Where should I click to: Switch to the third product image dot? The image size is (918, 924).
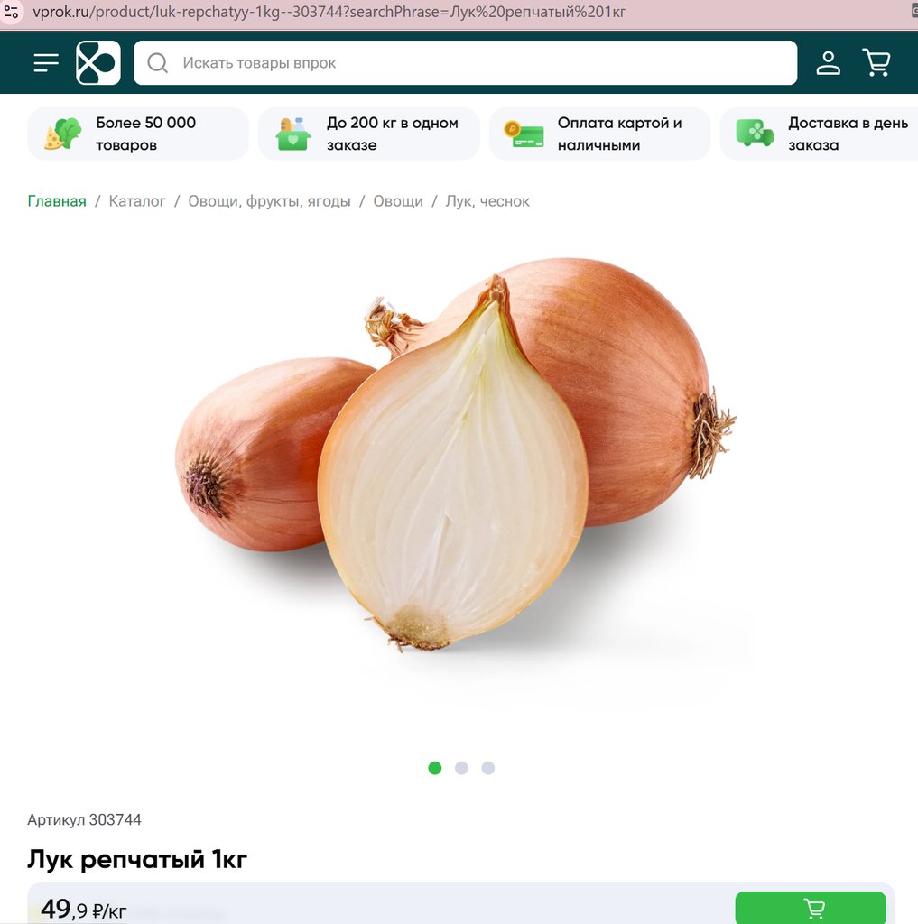click(x=488, y=768)
